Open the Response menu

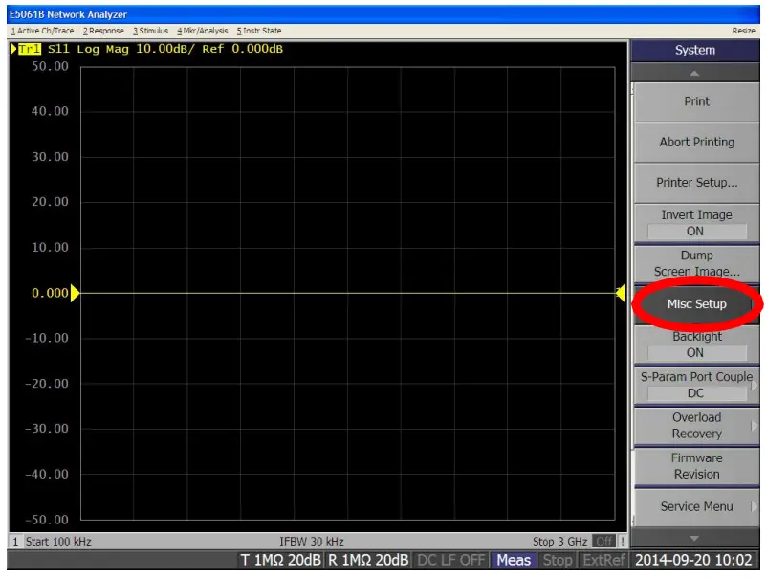coord(102,30)
